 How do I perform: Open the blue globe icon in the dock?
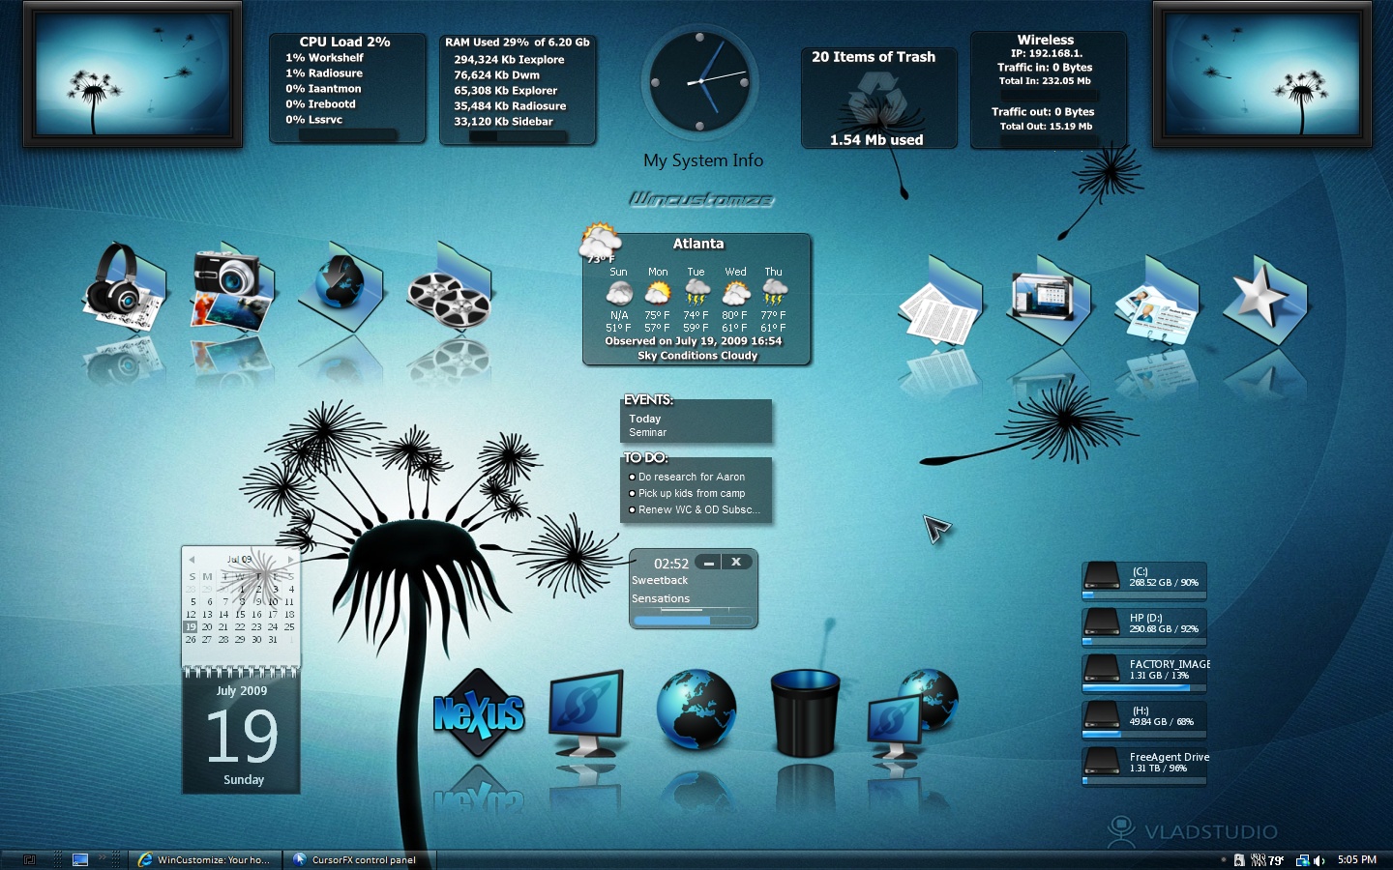coord(696,710)
